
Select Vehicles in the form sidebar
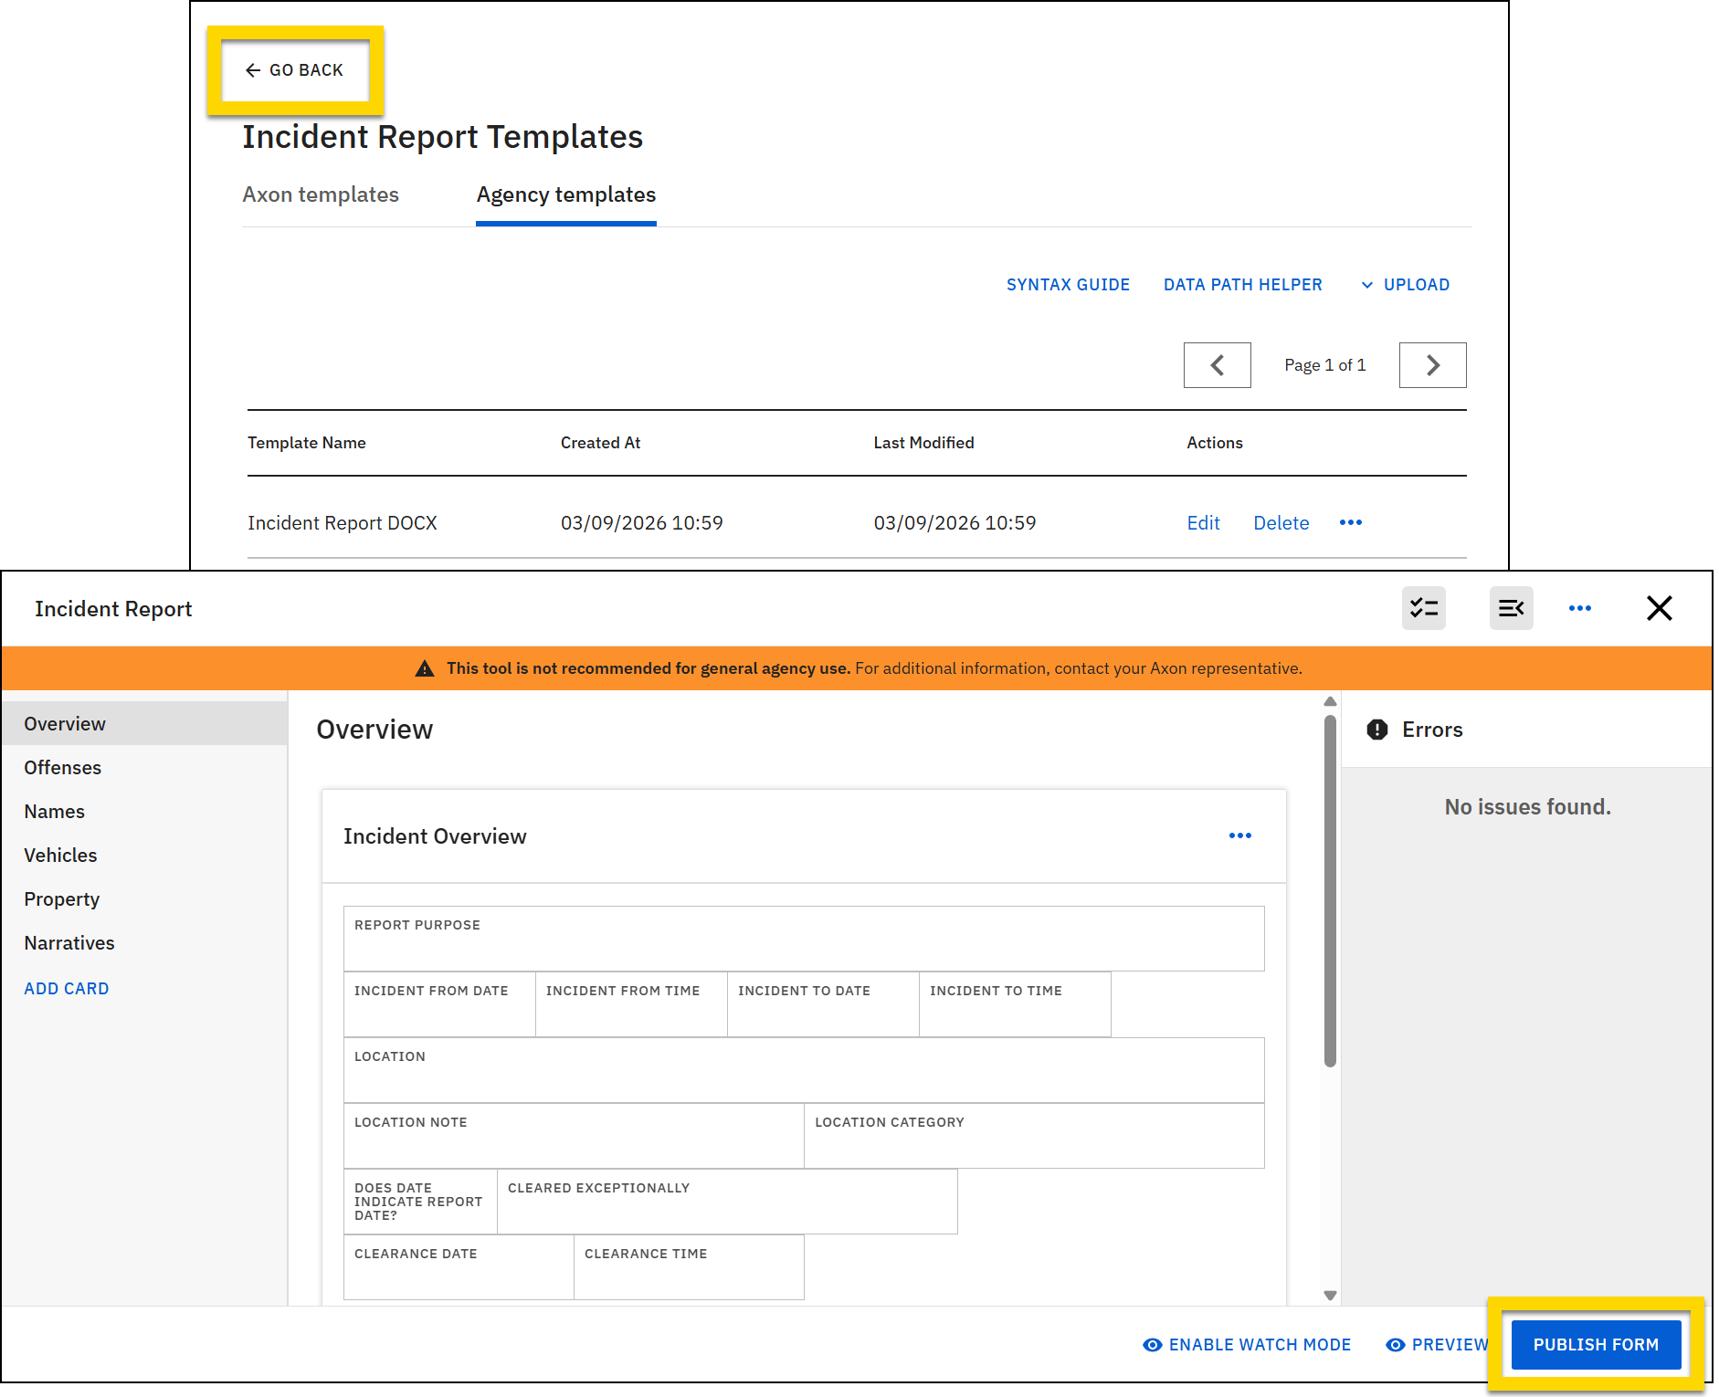click(60, 855)
